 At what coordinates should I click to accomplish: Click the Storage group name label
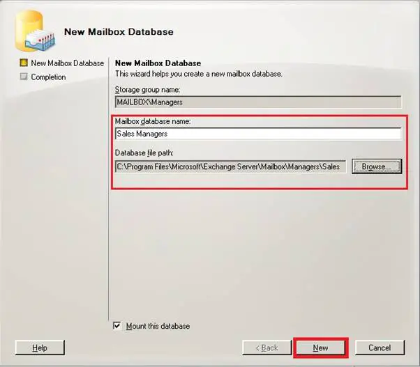148,90
